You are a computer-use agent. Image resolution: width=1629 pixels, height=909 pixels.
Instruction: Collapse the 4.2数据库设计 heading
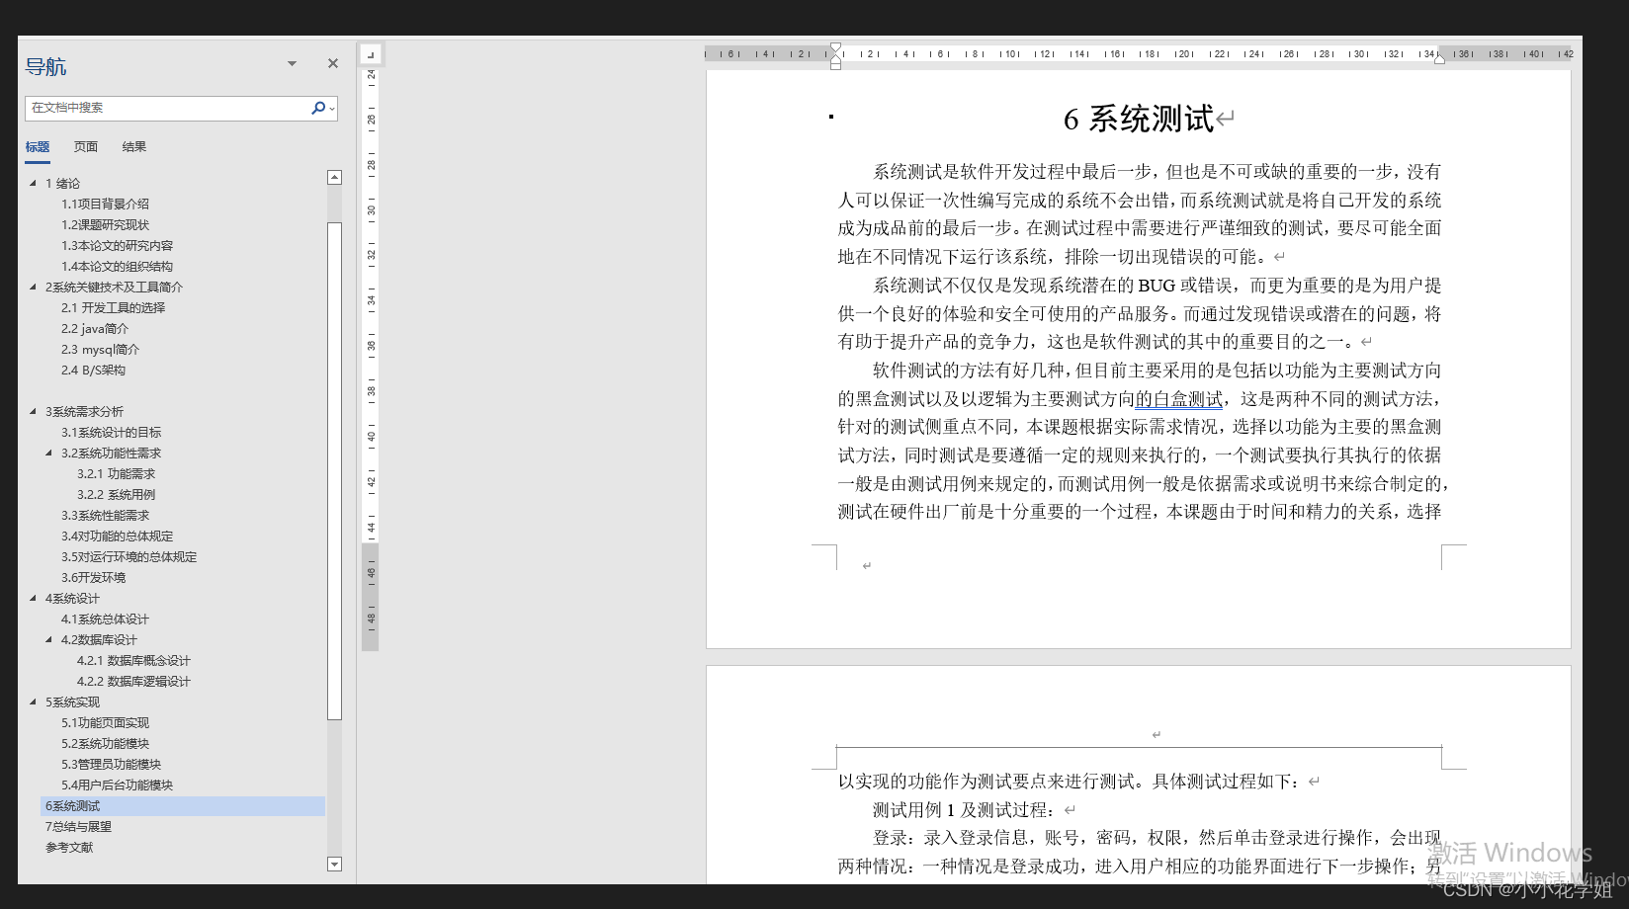pos(48,639)
